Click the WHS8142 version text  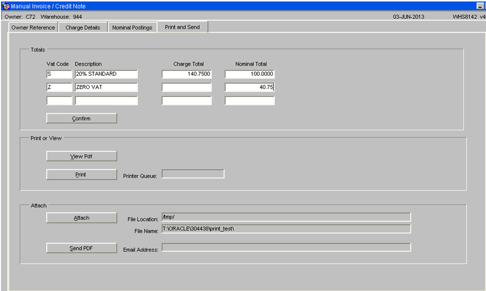pyautogui.click(x=468, y=17)
